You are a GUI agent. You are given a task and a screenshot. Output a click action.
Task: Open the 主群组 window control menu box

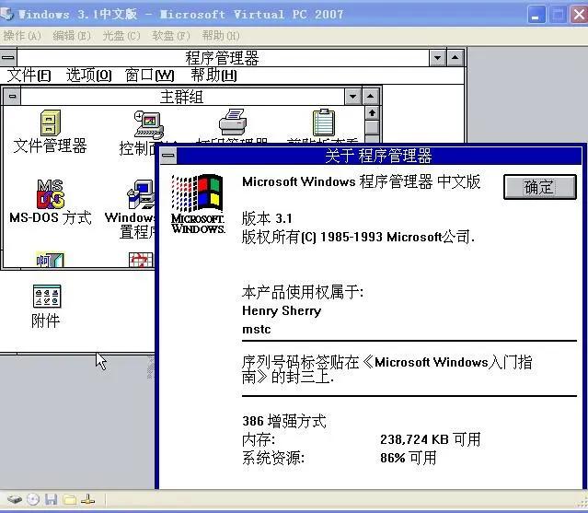12,97
